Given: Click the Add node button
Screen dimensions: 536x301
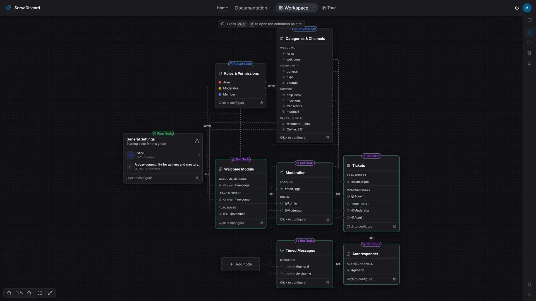Looking at the screenshot, I should coord(241,264).
